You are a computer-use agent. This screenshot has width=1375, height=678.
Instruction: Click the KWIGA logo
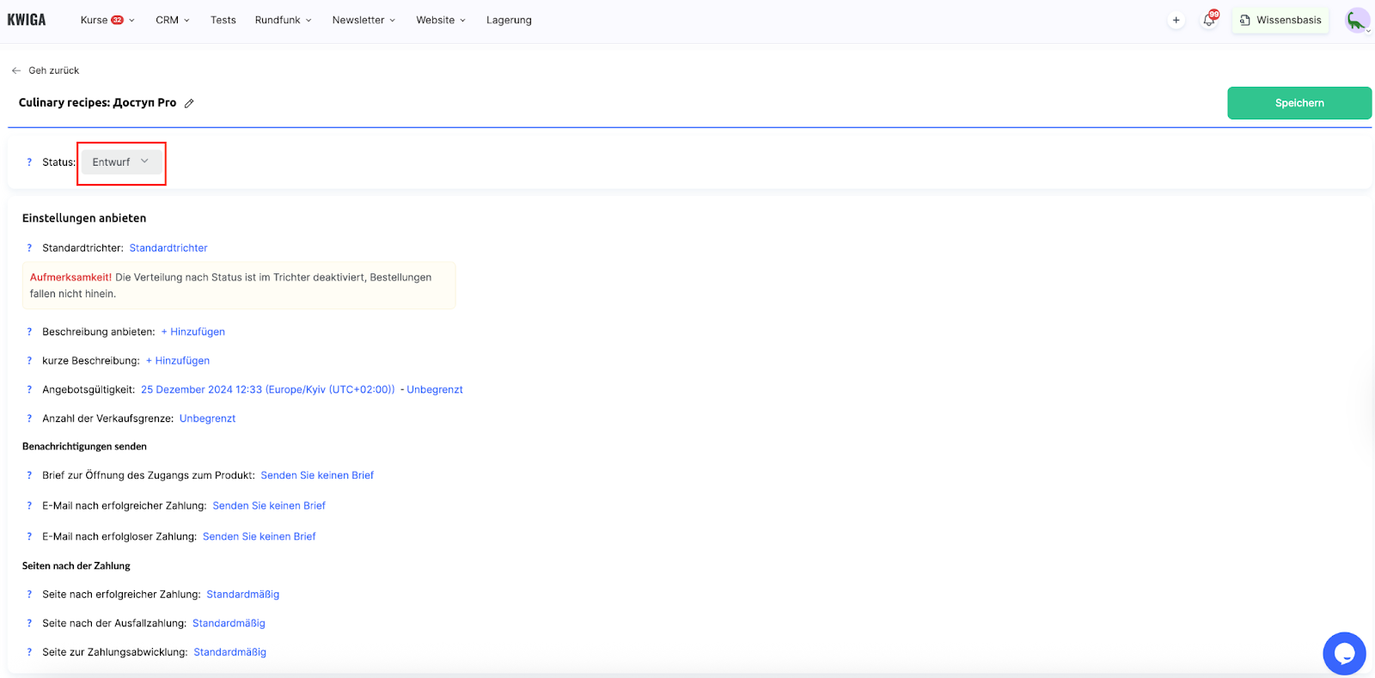(x=27, y=20)
